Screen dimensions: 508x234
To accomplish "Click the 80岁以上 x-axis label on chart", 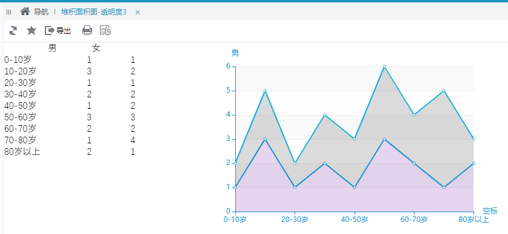I will click(x=473, y=219).
